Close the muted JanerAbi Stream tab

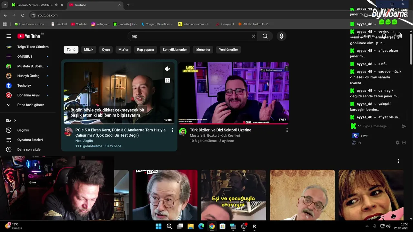click(62, 5)
